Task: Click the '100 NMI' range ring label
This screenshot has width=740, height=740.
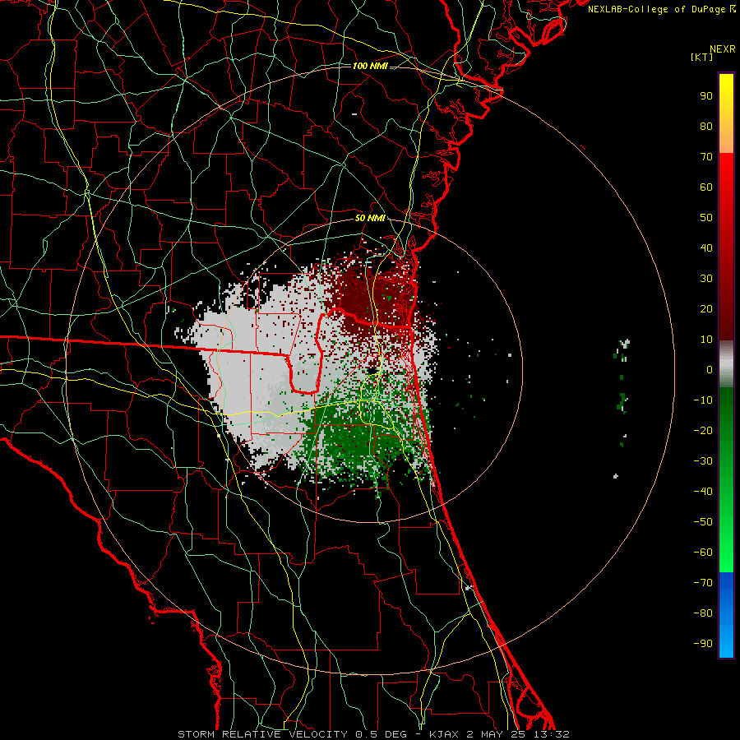Action: (370, 66)
